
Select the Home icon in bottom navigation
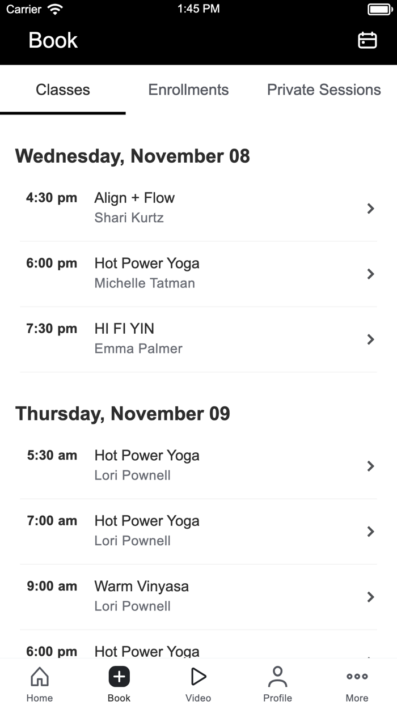[39, 676]
